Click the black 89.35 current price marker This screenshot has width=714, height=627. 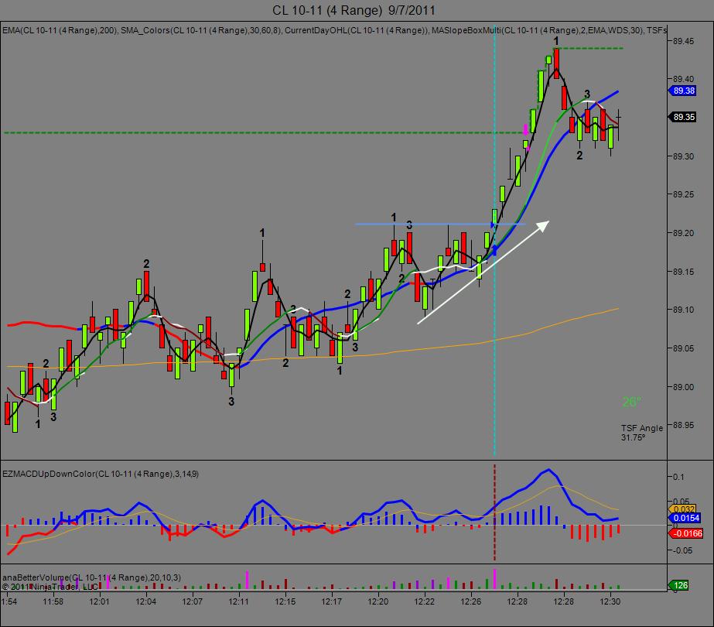pyautogui.click(x=682, y=117)
